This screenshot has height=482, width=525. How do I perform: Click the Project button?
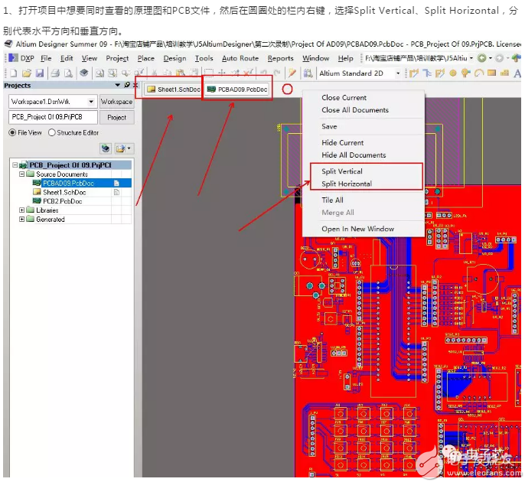pos(116,118)
